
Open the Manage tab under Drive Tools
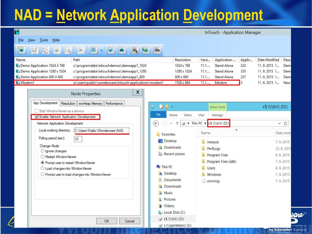(217, 115)
